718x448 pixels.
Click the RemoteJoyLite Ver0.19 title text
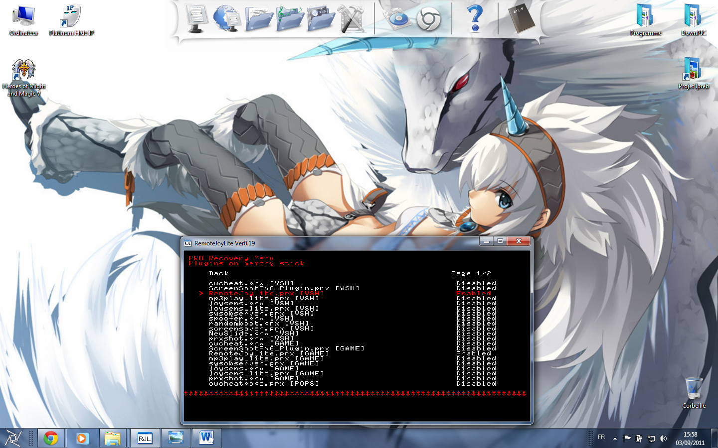click(224, 243)
